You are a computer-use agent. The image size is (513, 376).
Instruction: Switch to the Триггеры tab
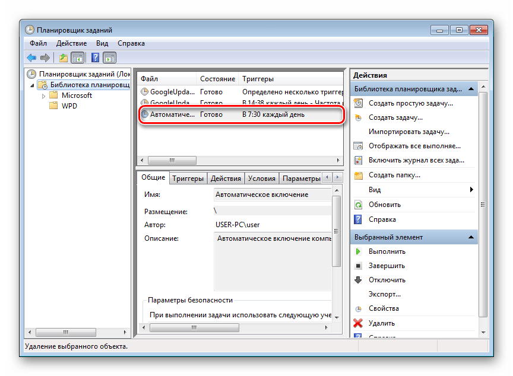pyautogui.click(x=188, y=179)
